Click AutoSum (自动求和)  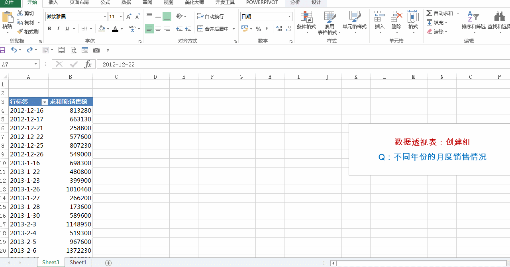tap(440, 13)
